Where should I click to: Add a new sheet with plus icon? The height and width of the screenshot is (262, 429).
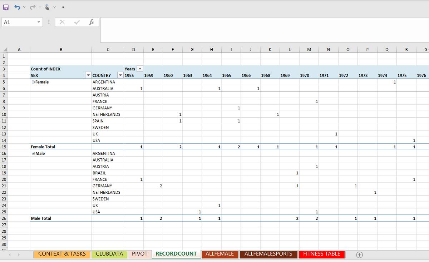pos(360,254)
